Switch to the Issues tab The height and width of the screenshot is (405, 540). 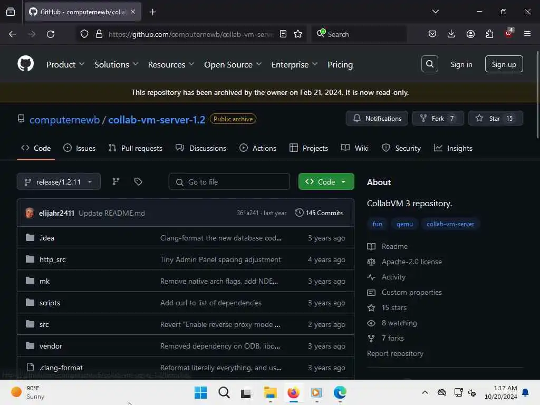pos(80,148)
